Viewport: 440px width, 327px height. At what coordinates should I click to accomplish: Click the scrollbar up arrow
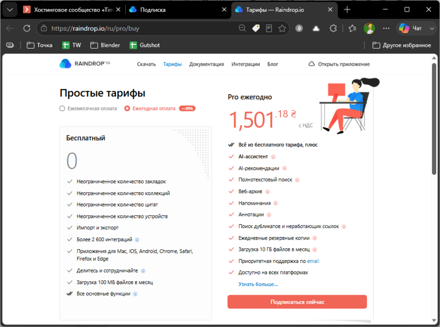434,58
